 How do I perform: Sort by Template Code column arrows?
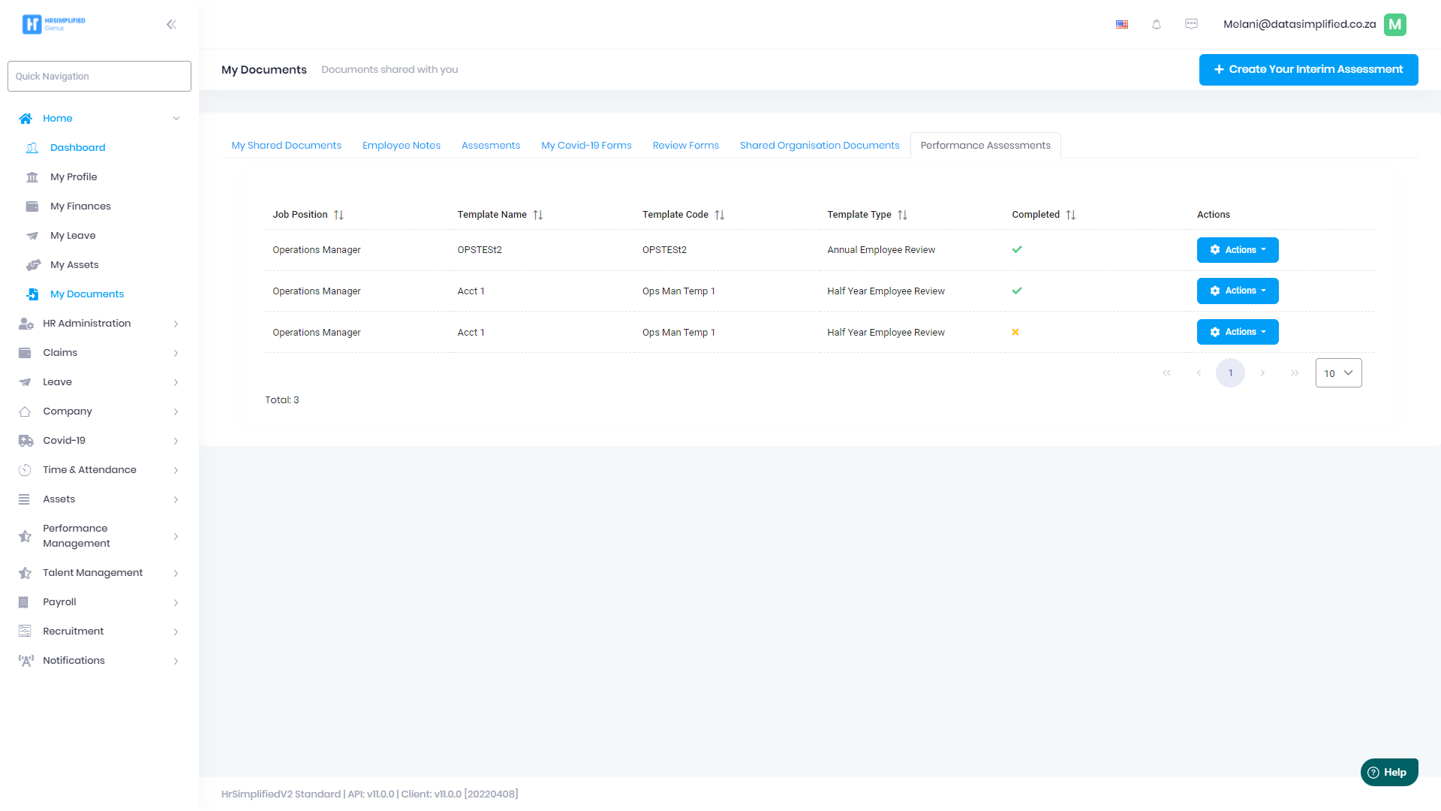[720, 215]
